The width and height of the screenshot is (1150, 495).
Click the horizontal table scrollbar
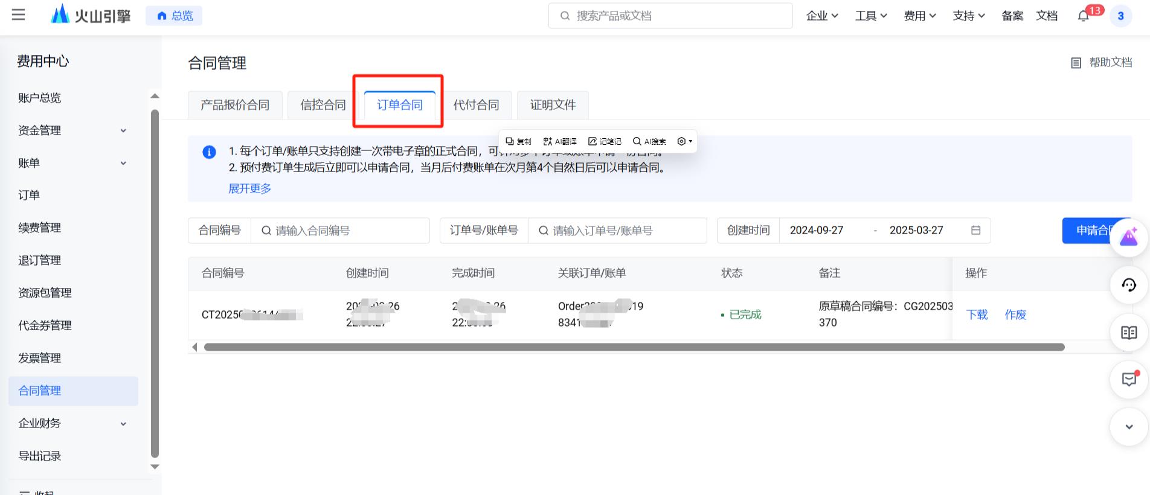click(x=634, y=347)
